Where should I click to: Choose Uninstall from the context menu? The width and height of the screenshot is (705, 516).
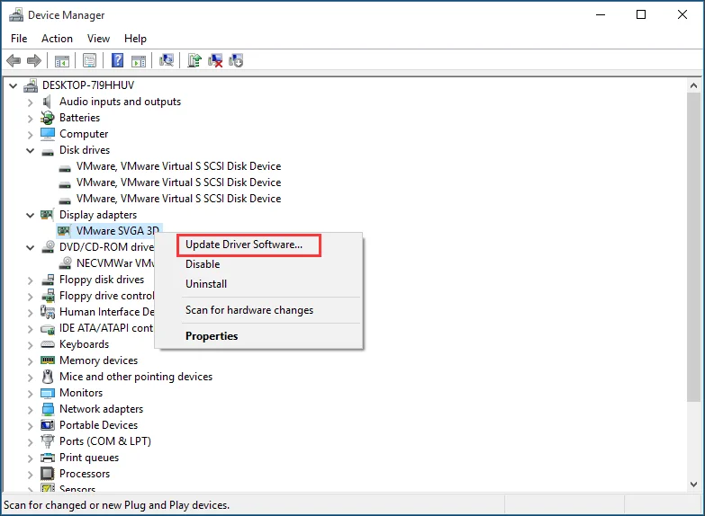click(258, 284)
